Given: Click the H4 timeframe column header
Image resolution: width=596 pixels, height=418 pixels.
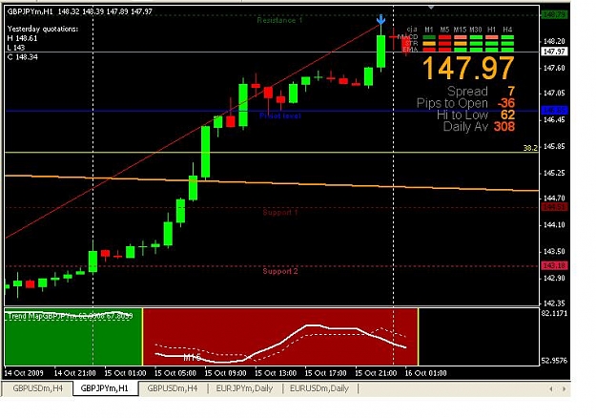Looking at the screenshot, I should click(507, 30).
